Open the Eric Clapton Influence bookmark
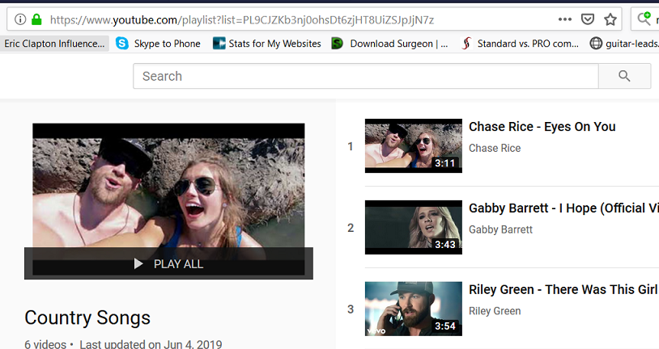 point(54,44)
